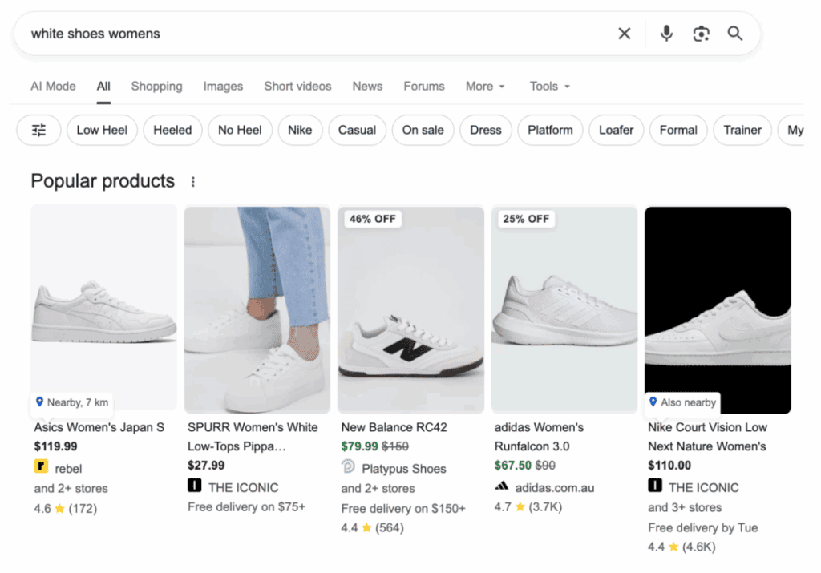821x573 pixels.
Task: Open the Images tab
Action: 223,86
